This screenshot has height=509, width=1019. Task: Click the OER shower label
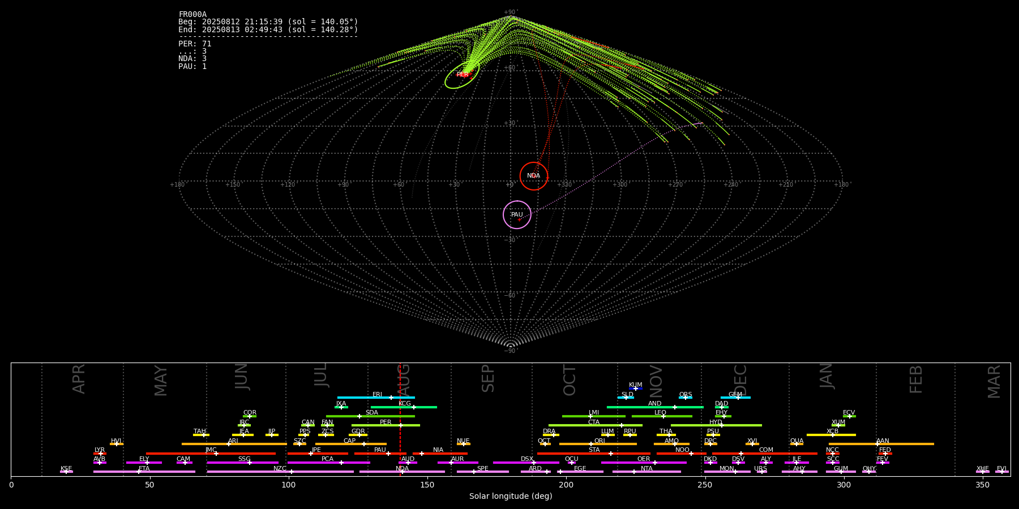644,459
